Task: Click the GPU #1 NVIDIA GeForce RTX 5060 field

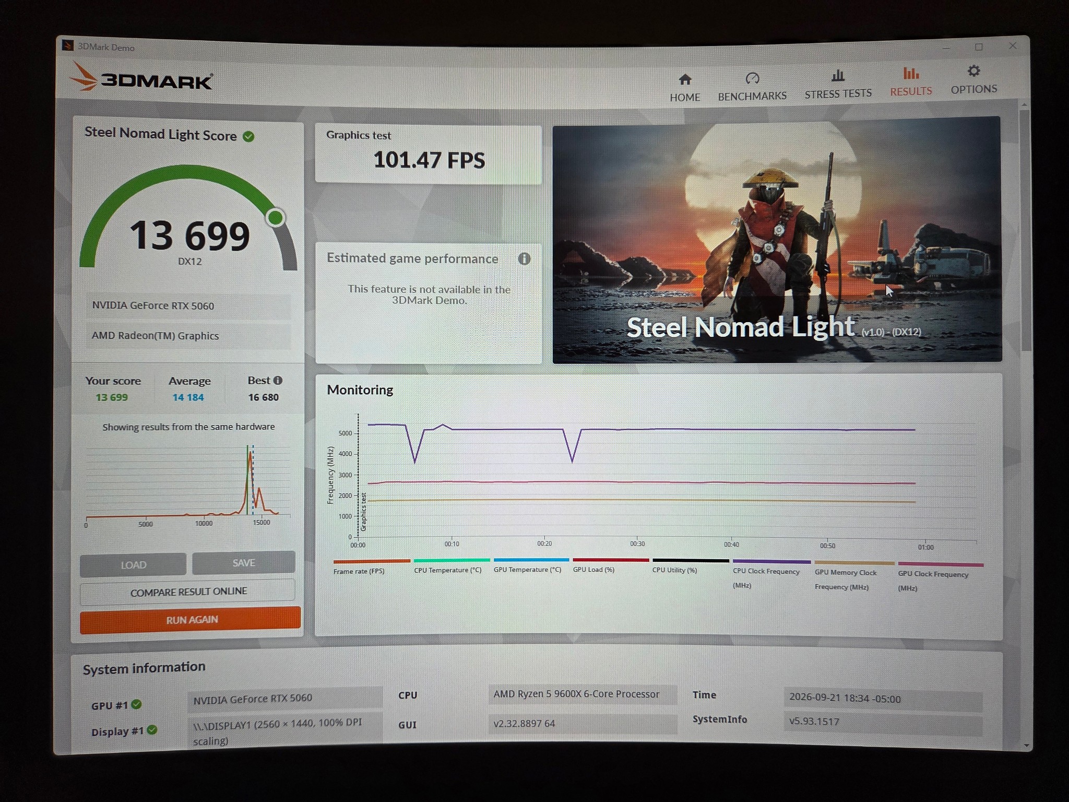Action: [x=285, y=699]
